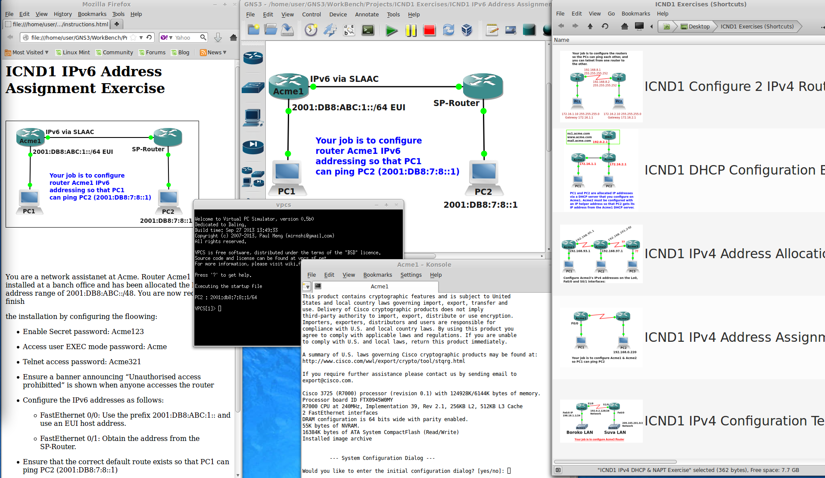Click the add note notepad icon
825x478 pixels.
pos(492,30)
